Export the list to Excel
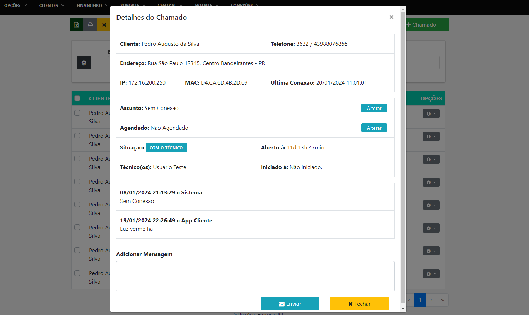This screenshot has height=315, width=529. 76,25
